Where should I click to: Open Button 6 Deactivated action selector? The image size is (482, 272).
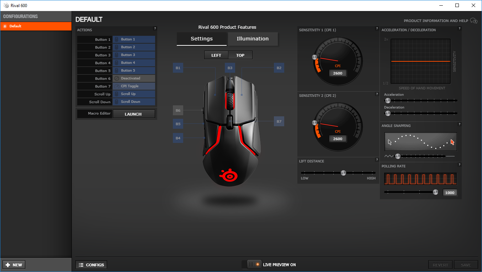134,78
